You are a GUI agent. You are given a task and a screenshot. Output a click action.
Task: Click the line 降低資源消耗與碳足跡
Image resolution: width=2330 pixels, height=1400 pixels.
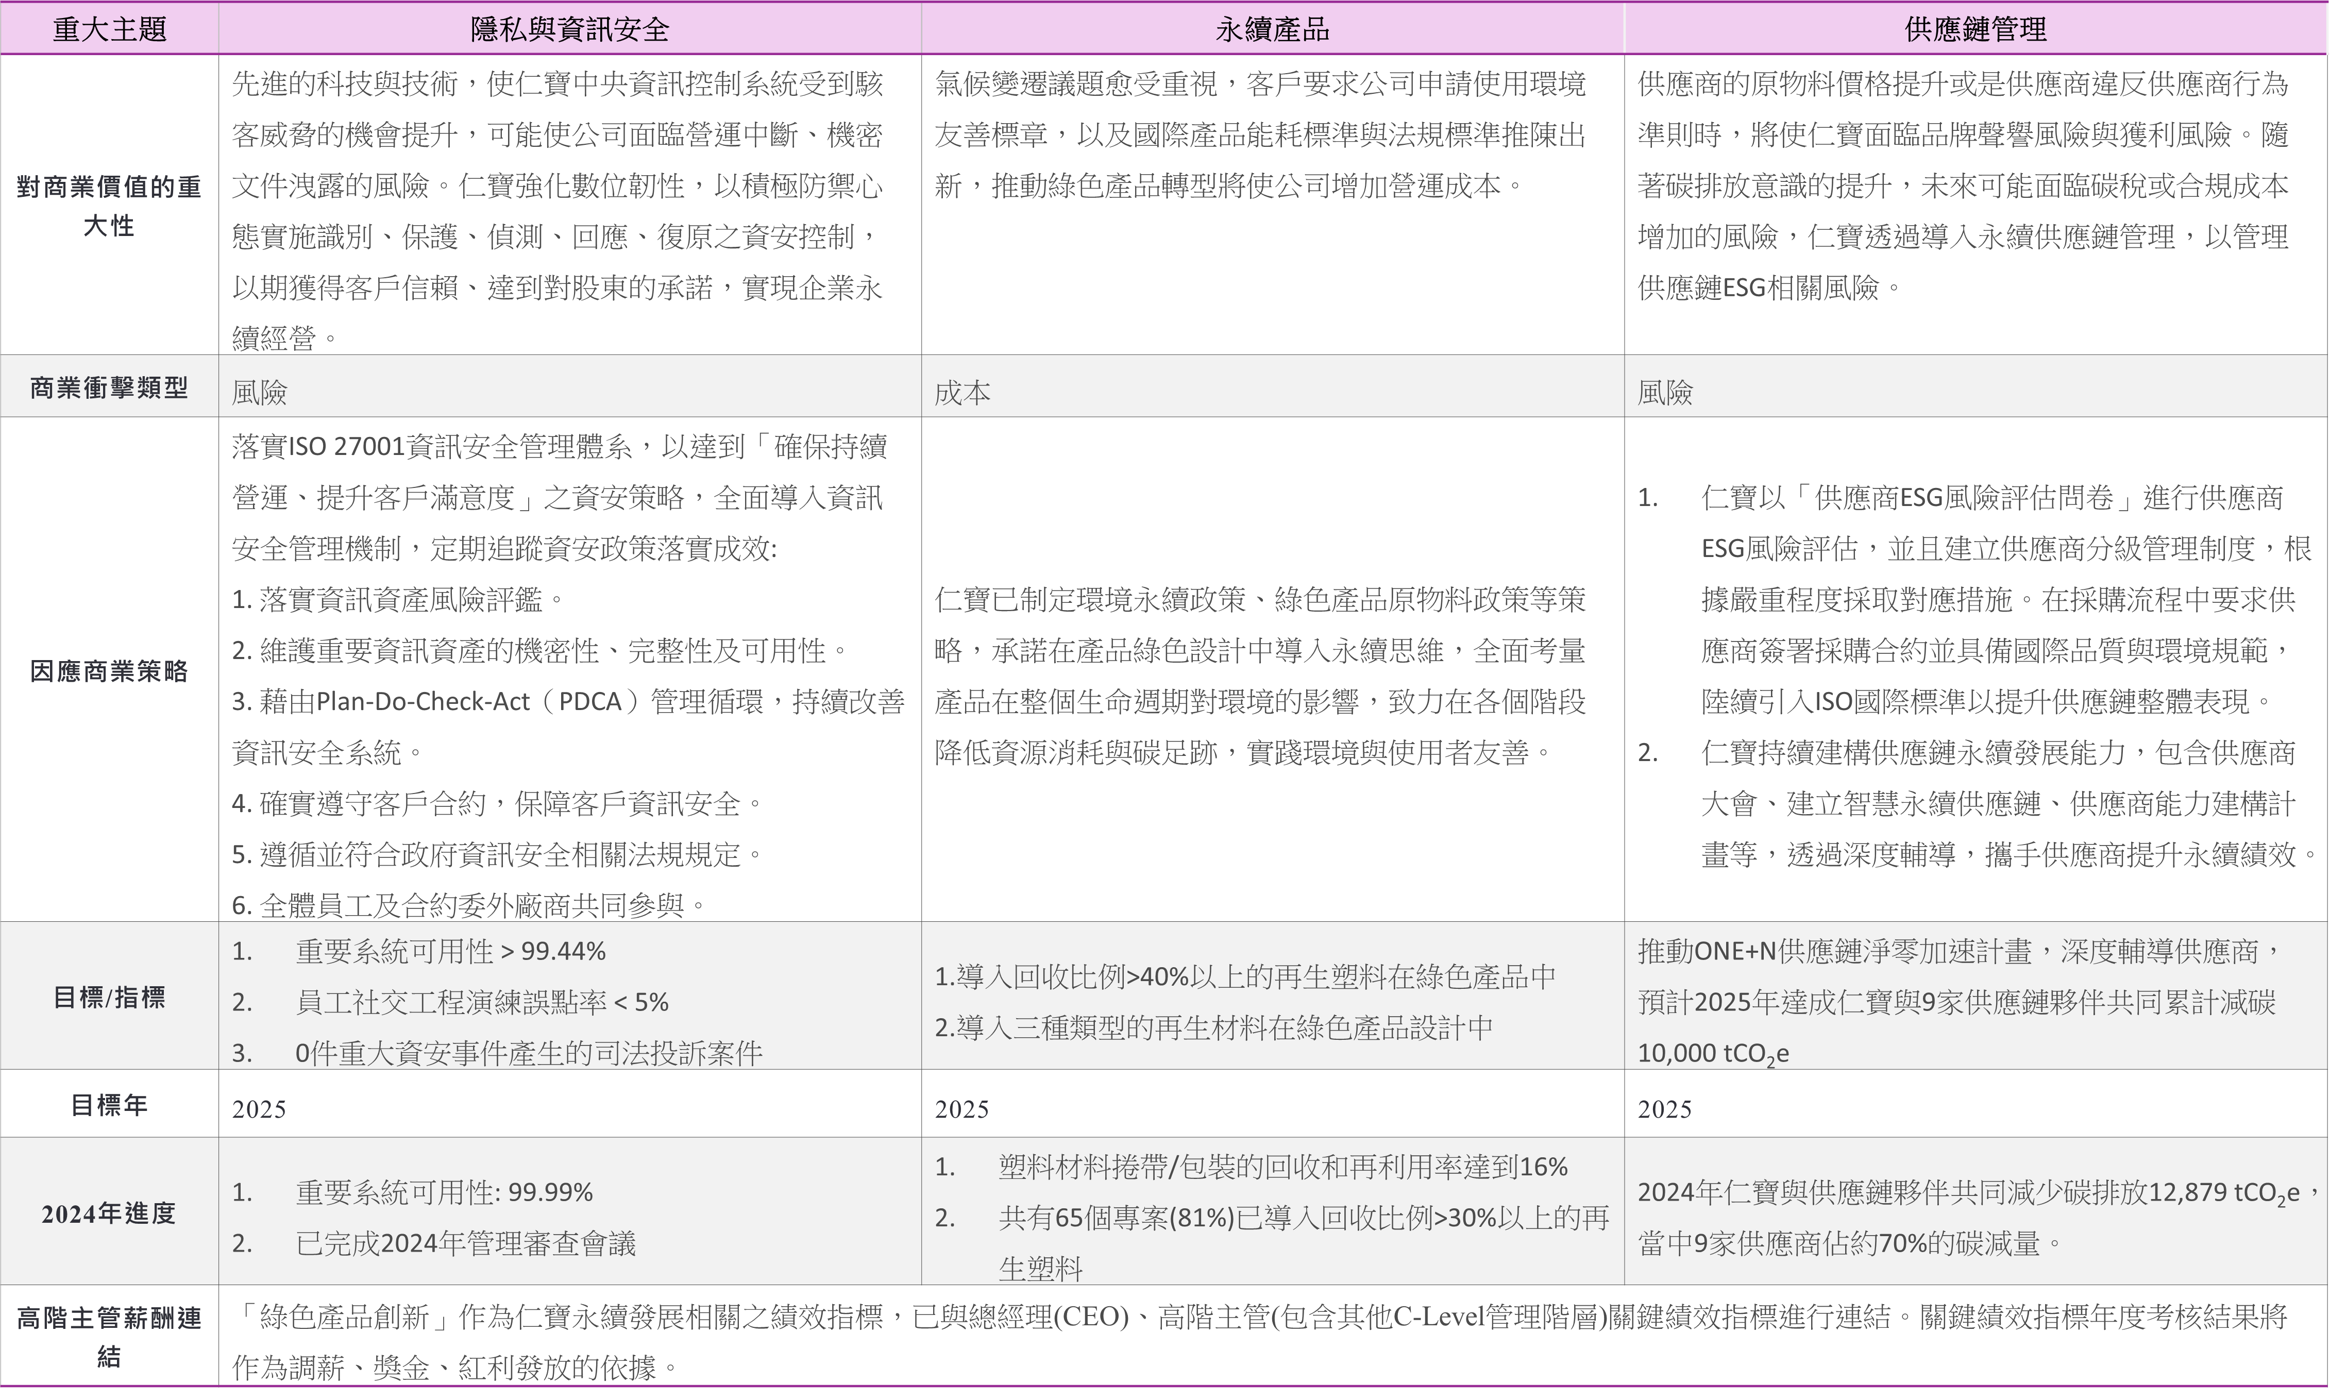pyautogui.click(x=1244, y=753)
